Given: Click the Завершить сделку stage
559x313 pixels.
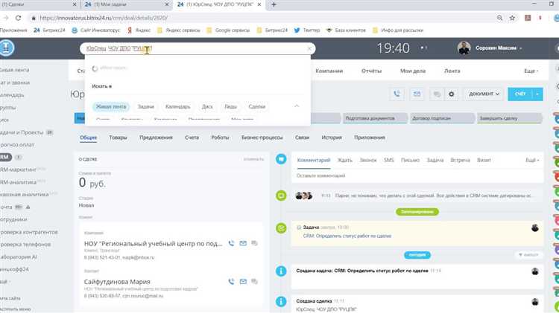Looking at the screenshot, I should click(510, 118).
